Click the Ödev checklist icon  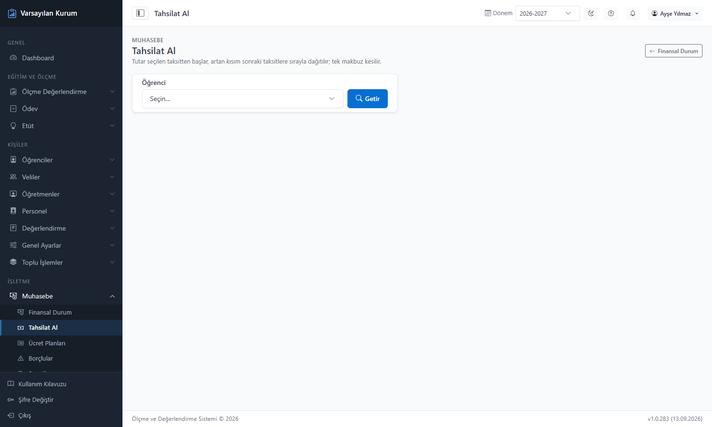[x=13, y=109]
